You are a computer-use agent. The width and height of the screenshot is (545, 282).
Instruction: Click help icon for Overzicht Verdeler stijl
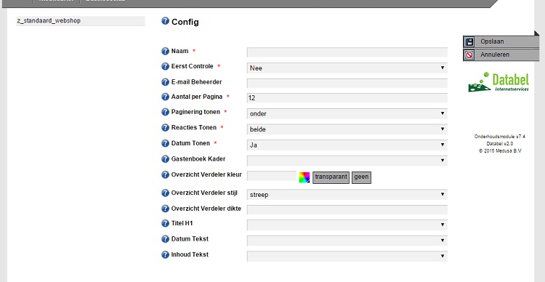165,193
